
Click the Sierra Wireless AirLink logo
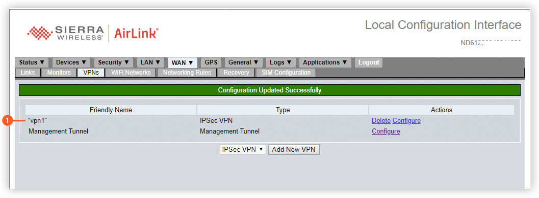point(93,33)
